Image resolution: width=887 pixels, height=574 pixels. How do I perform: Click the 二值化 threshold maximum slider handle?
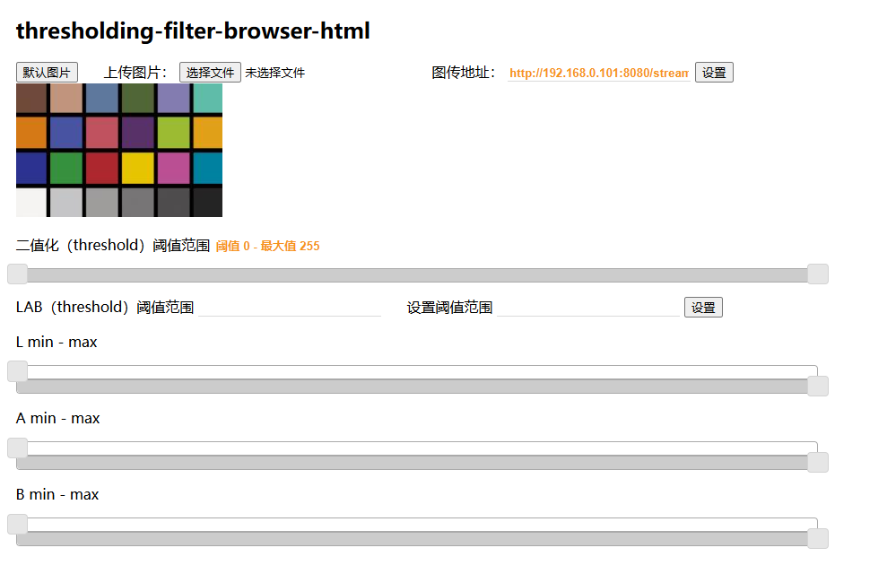tap(817, 274)
